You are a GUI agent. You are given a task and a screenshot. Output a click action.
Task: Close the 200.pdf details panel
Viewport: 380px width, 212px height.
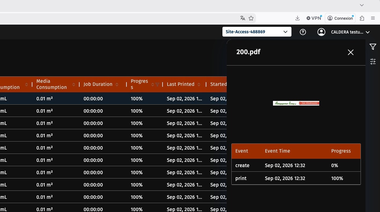tap(351, 52)
